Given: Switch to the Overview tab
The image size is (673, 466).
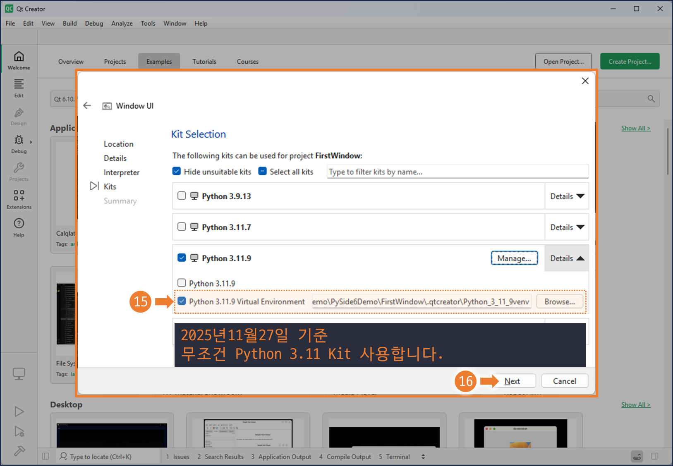Looking at the screenshot, I should click(71, 61).
